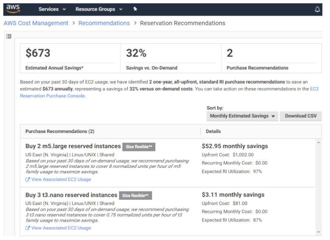Select the $673 estimated annual savings value

(x=38, y=53)
